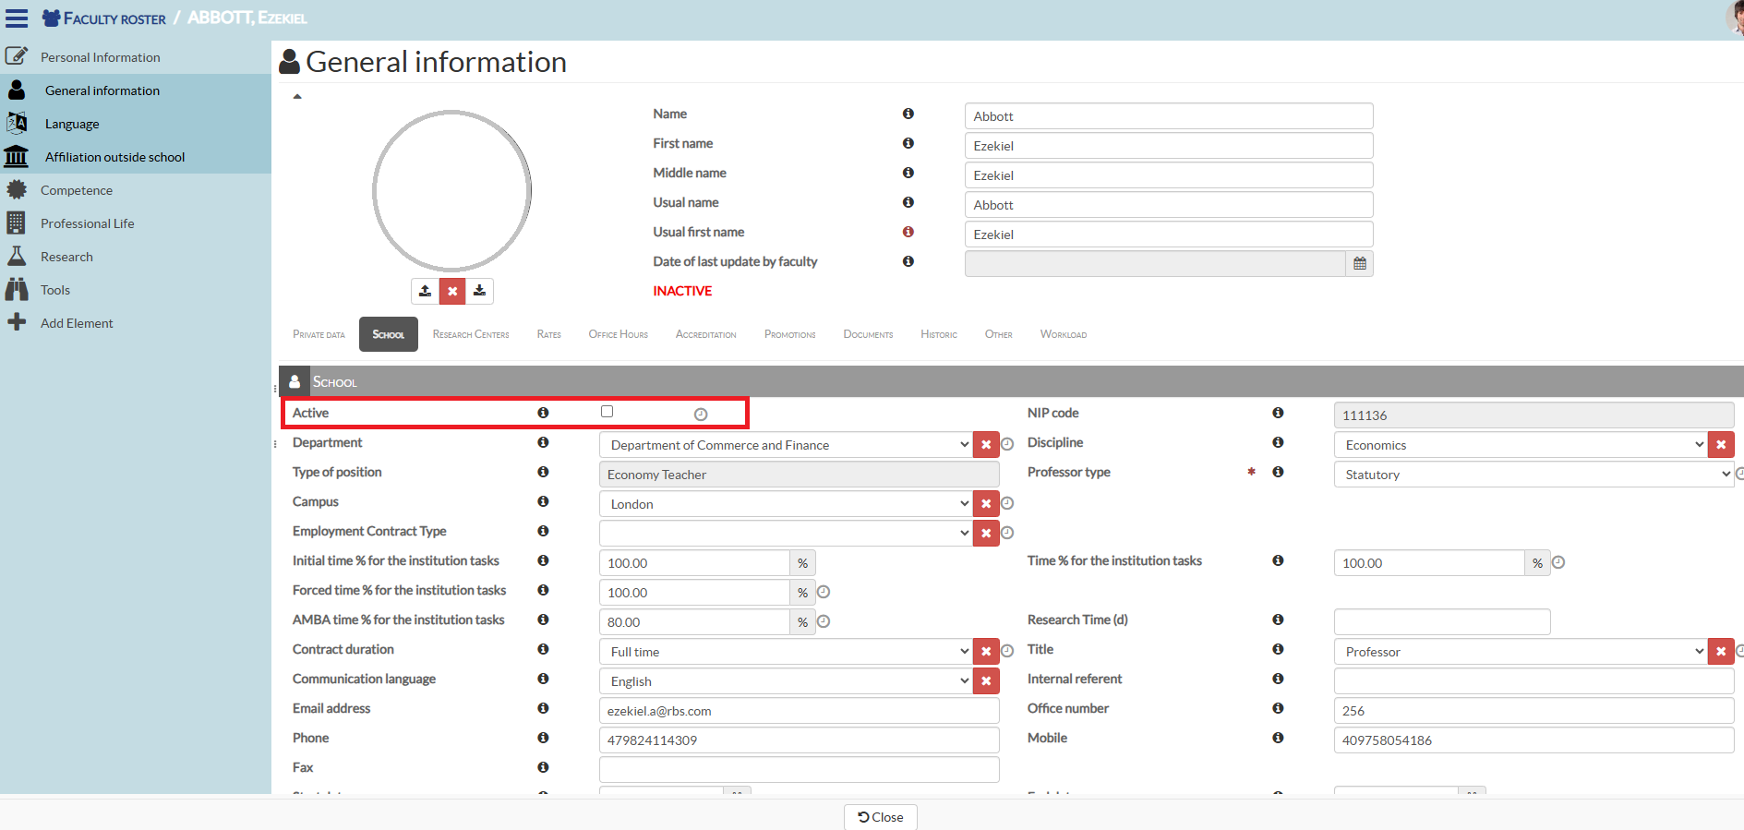
Task: Click the Email address input field
Action: tap(799, 711)
